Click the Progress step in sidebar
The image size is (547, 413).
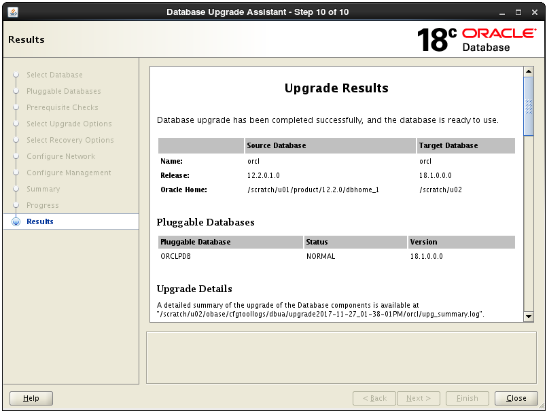tap(43, 205)
